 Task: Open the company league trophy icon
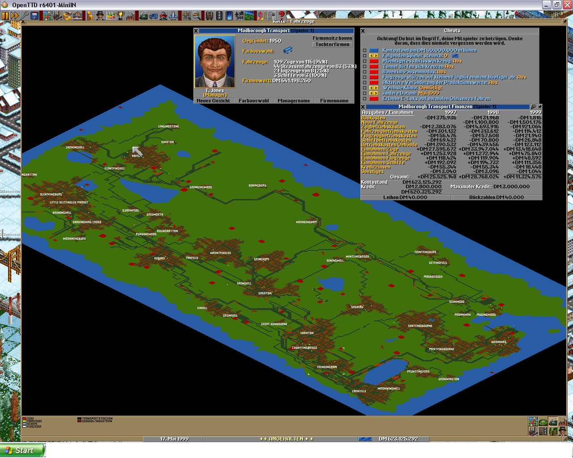(x=120, y=16)
